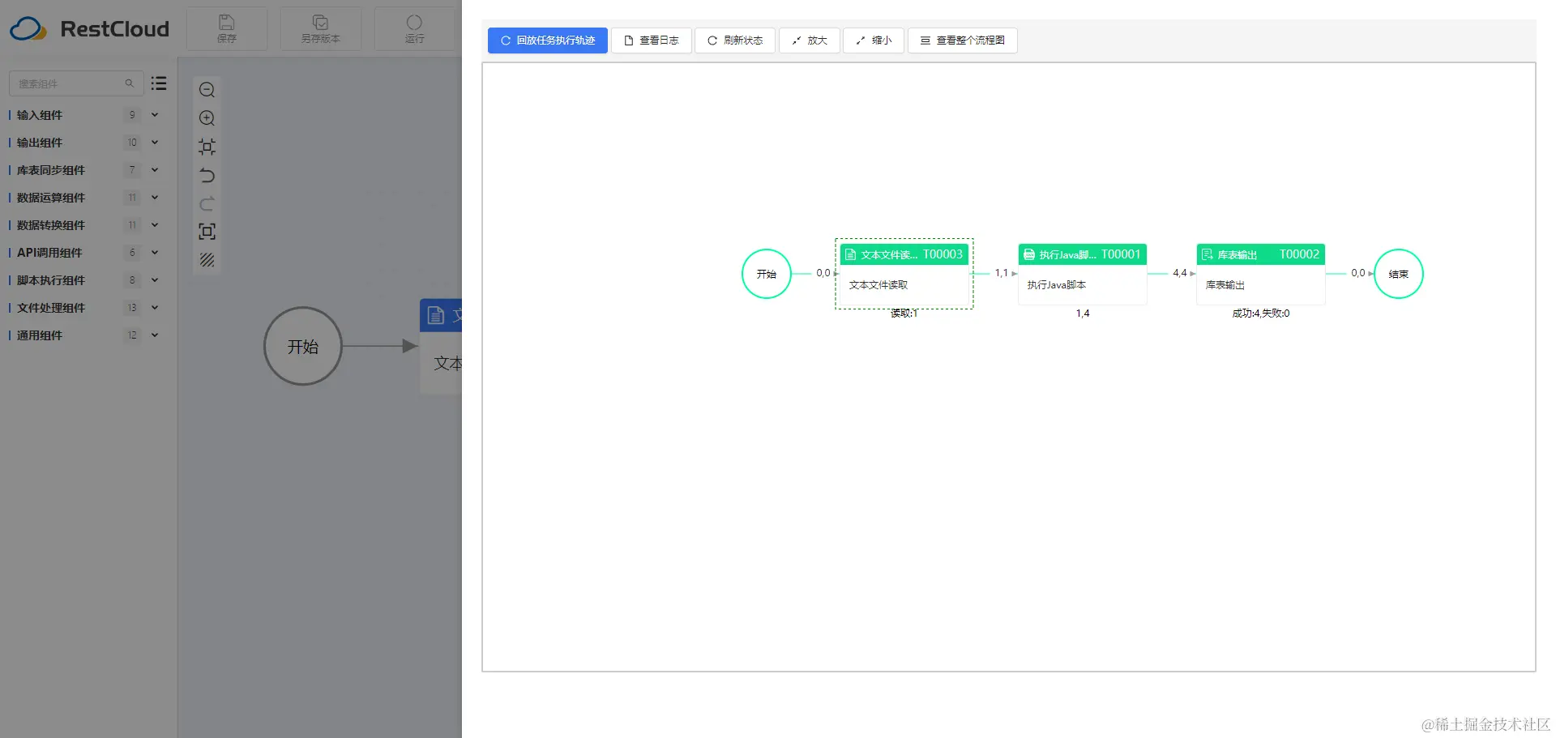Expand the 数据转换组件 category
Screen dimensions: 1556x738
155,225
